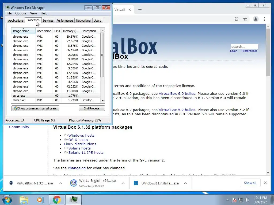Open Windows Explorer from the taskbar

24,200
